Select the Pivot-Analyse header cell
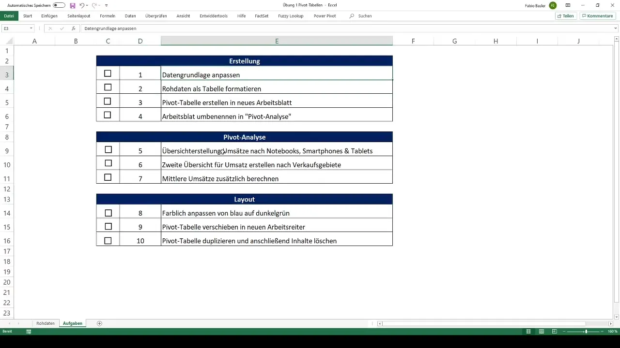Viewport: 620px width, 348px height. 245,137
